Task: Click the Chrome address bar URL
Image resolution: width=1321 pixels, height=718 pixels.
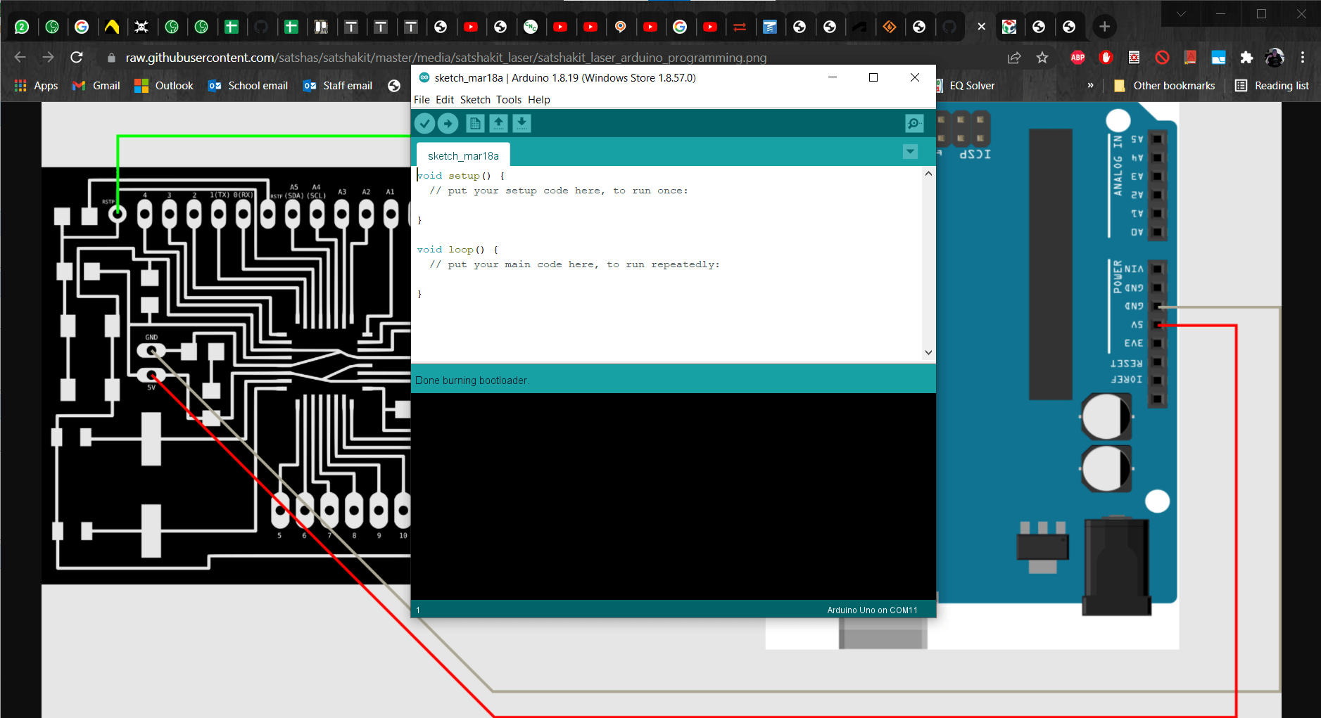Action: pos(446,58)
